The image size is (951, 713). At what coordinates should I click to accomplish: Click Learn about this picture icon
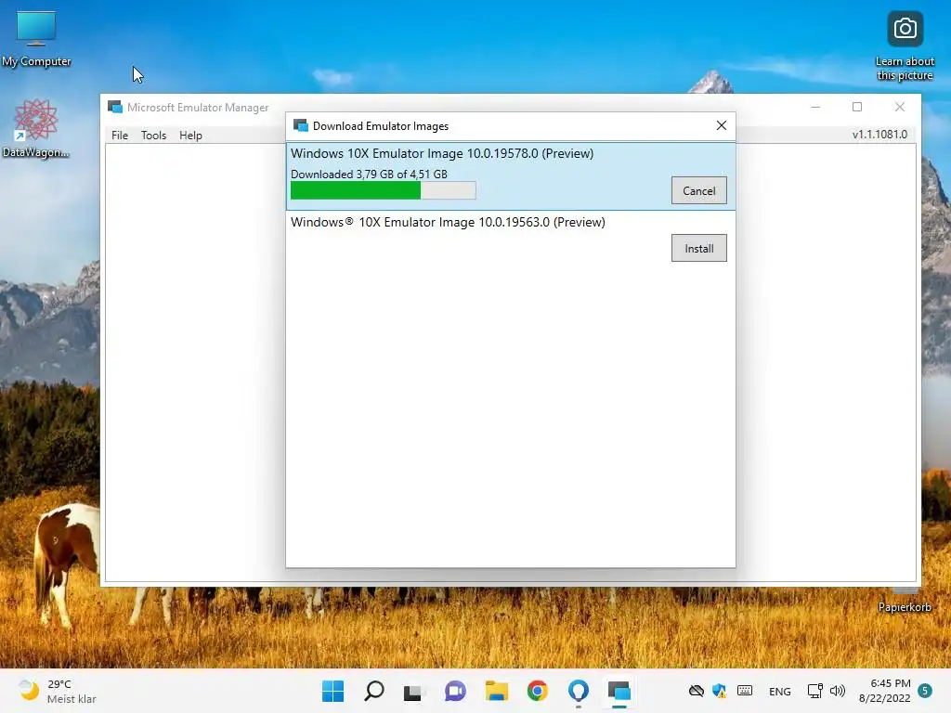pyautogui.click(x=905, y=46)
